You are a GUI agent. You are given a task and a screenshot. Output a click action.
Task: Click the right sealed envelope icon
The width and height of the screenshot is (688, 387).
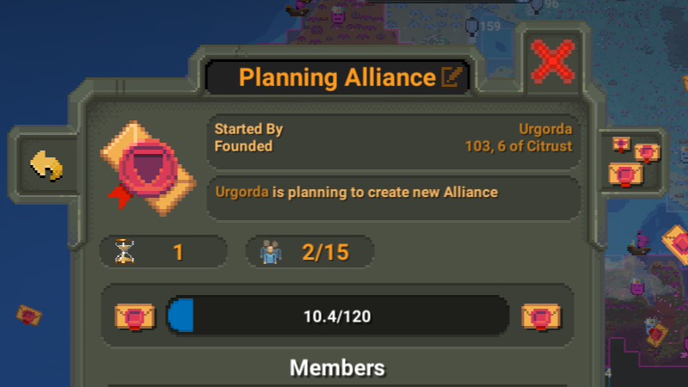(x=541, y=316)
